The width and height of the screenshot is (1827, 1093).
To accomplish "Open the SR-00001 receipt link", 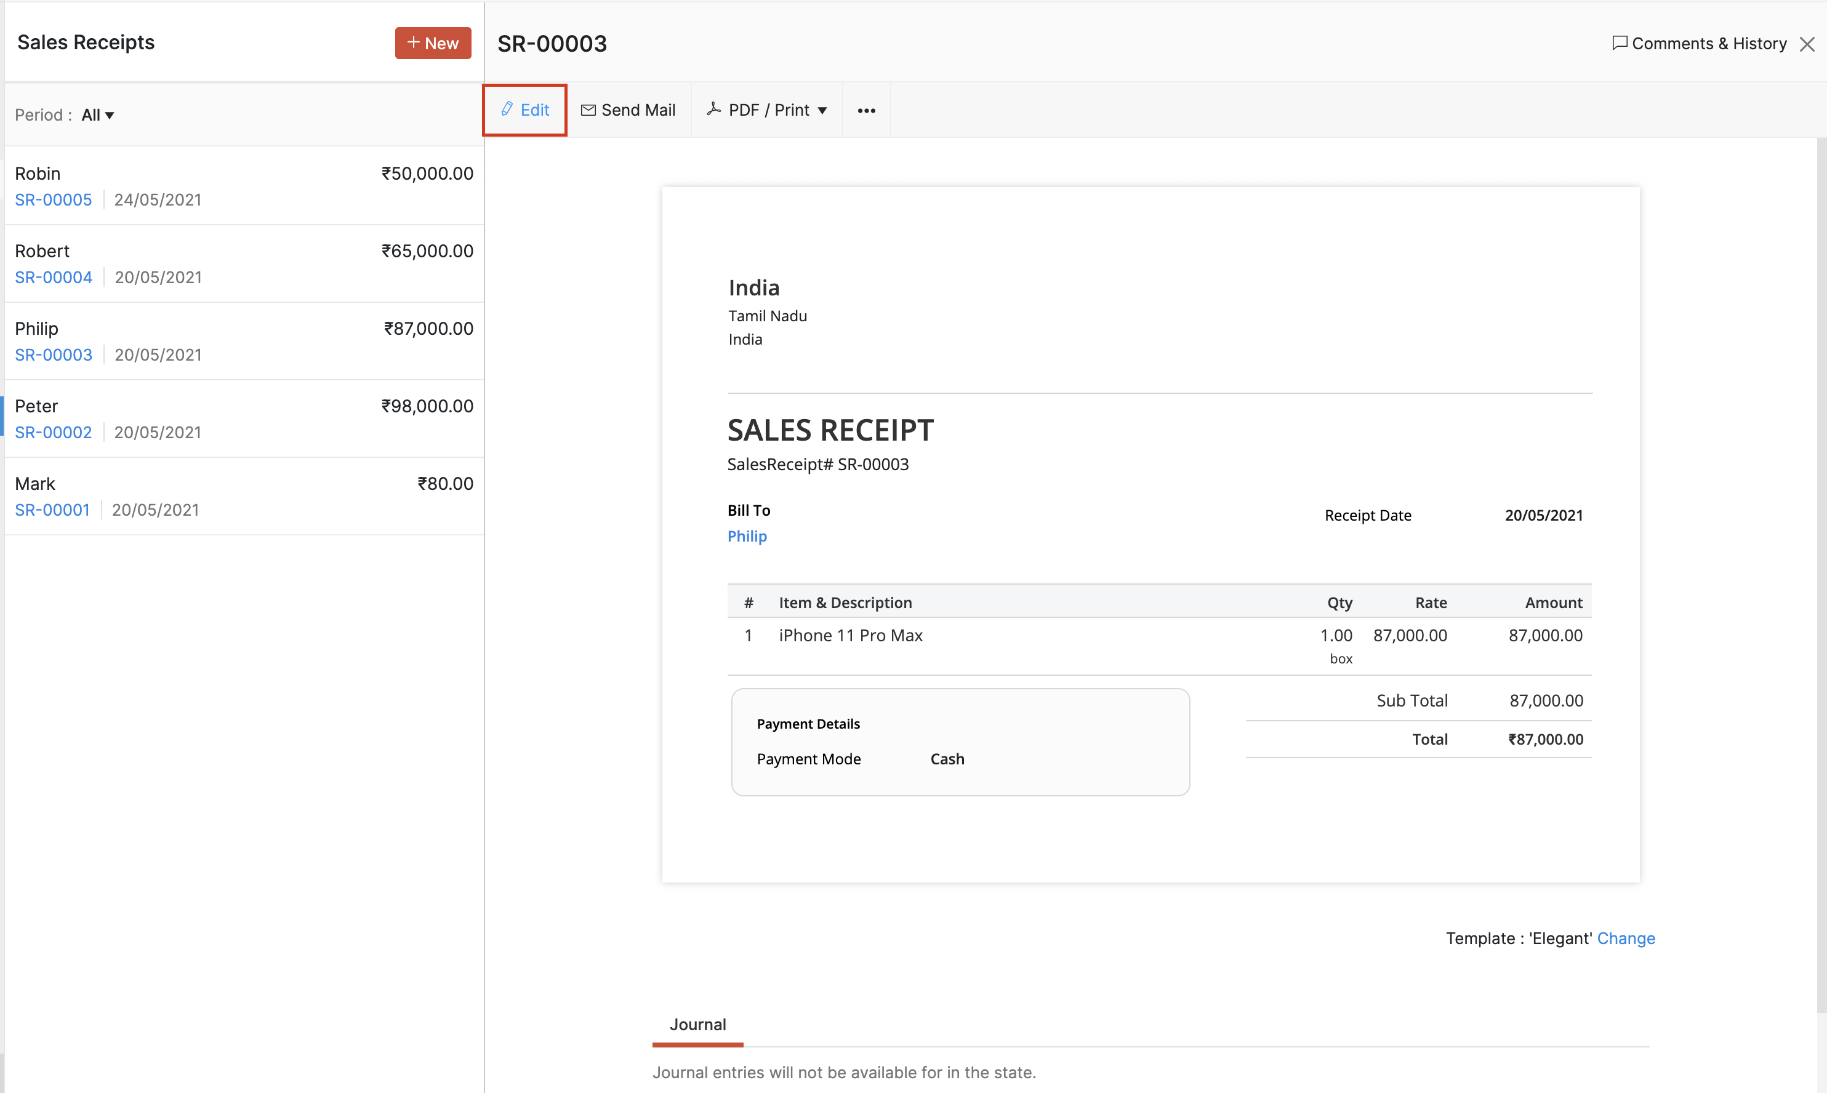I will coord(52,510).
